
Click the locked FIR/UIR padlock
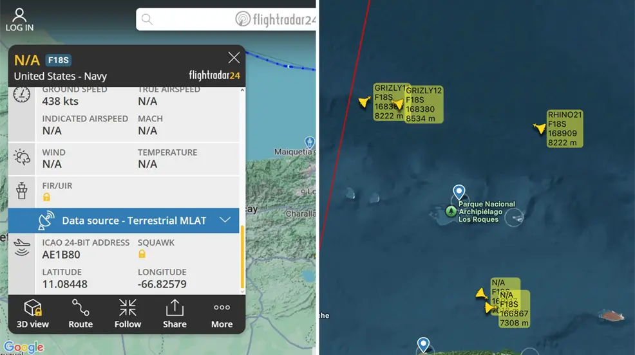[46, 197]
